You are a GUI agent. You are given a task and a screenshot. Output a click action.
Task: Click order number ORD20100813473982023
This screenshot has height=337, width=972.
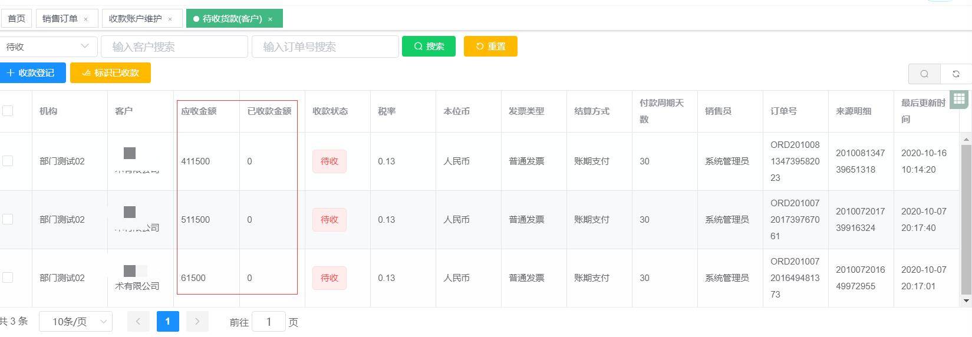[x=795, y=161]
